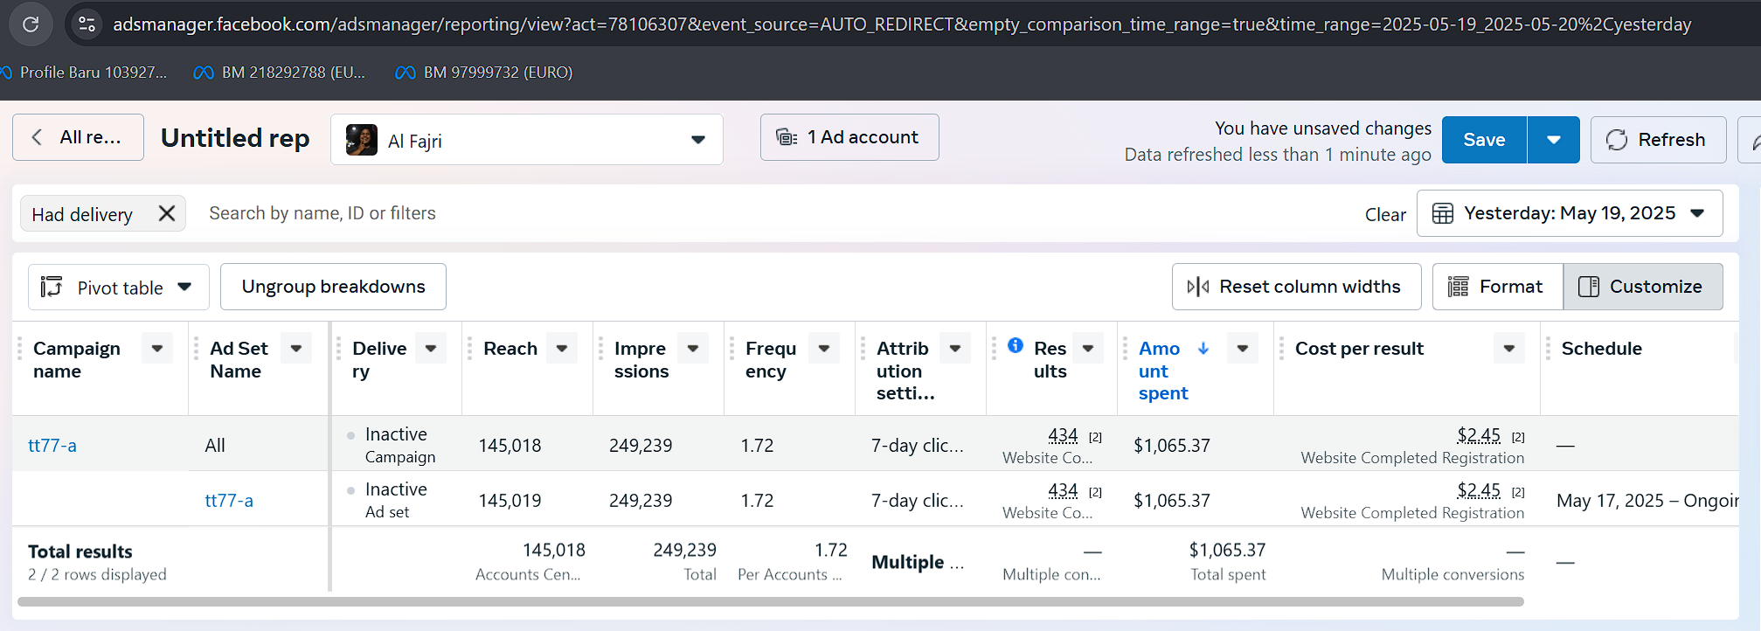Click the horizontal table scrollbar
Image resolution: width=1761 pixels, height=631 pixels.
tap(771, 601)
